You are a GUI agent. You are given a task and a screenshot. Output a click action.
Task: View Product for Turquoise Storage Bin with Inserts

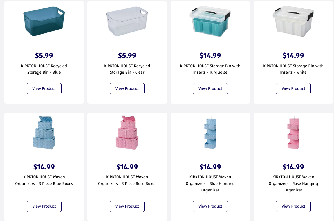[210, 88]
